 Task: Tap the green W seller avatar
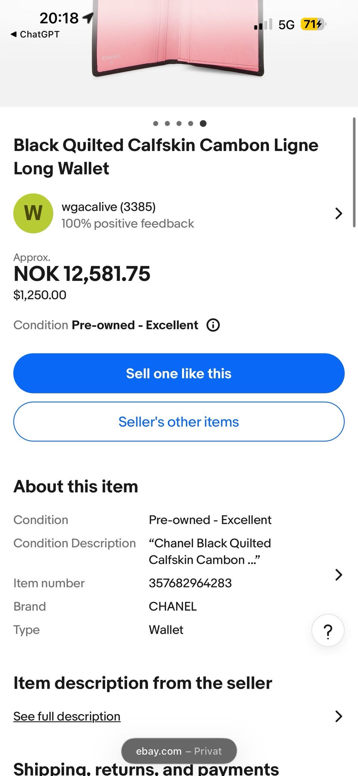(33, 213)
